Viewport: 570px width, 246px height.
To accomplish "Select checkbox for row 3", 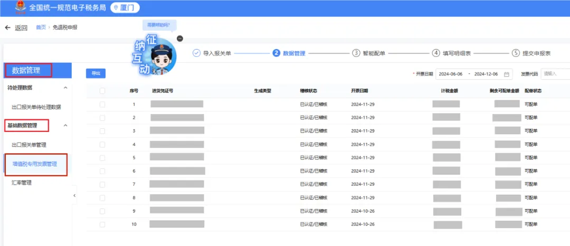I will pos(102,131).
